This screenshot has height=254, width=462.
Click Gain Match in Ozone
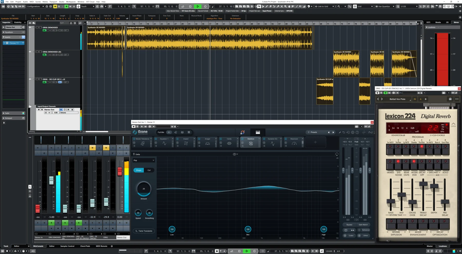[363, 224]
